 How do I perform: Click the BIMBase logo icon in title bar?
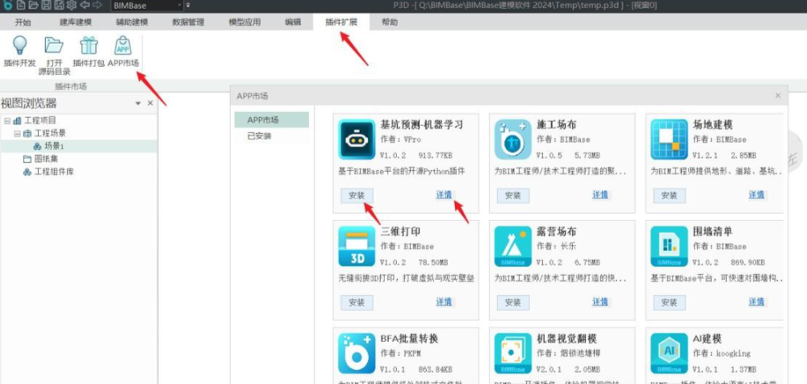point(7,6)
